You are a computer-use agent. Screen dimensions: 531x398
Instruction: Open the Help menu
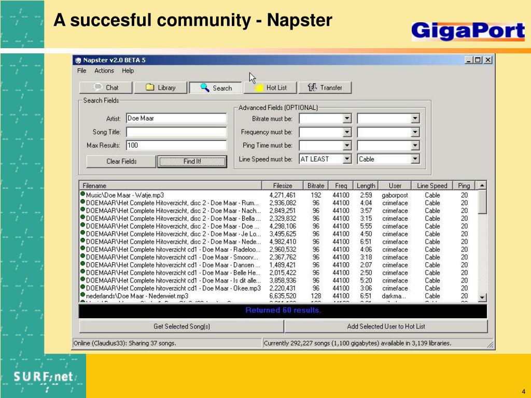[x=128, y=70]
